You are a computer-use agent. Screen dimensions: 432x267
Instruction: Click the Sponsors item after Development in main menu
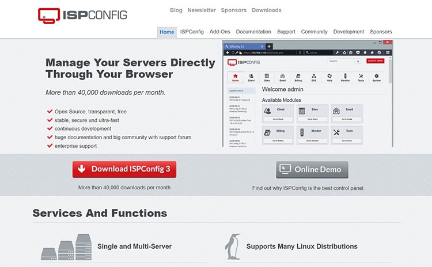coord(381,32)
